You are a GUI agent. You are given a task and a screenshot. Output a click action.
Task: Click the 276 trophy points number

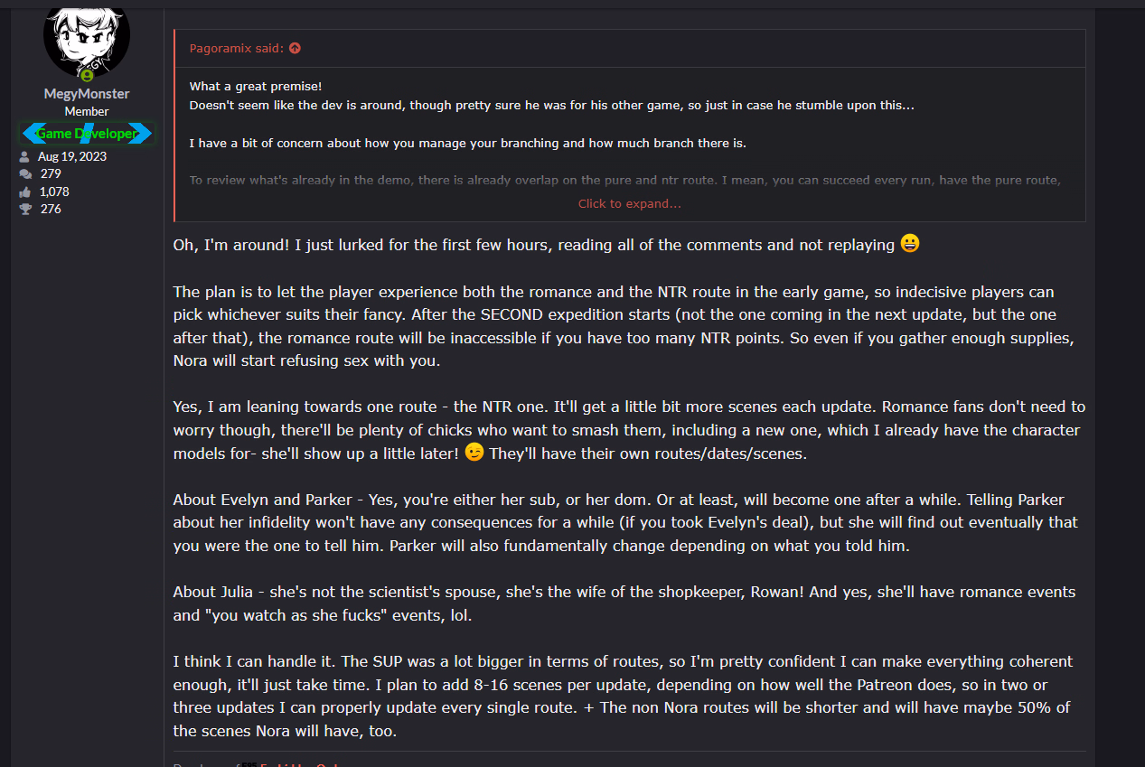pyautogui.click(x=51, y=209)
